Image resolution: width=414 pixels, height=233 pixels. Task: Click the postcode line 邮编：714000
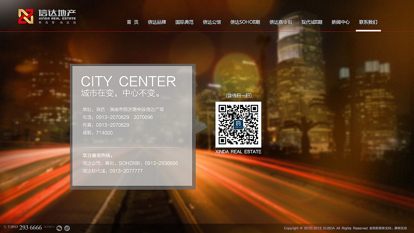(98, 133)
